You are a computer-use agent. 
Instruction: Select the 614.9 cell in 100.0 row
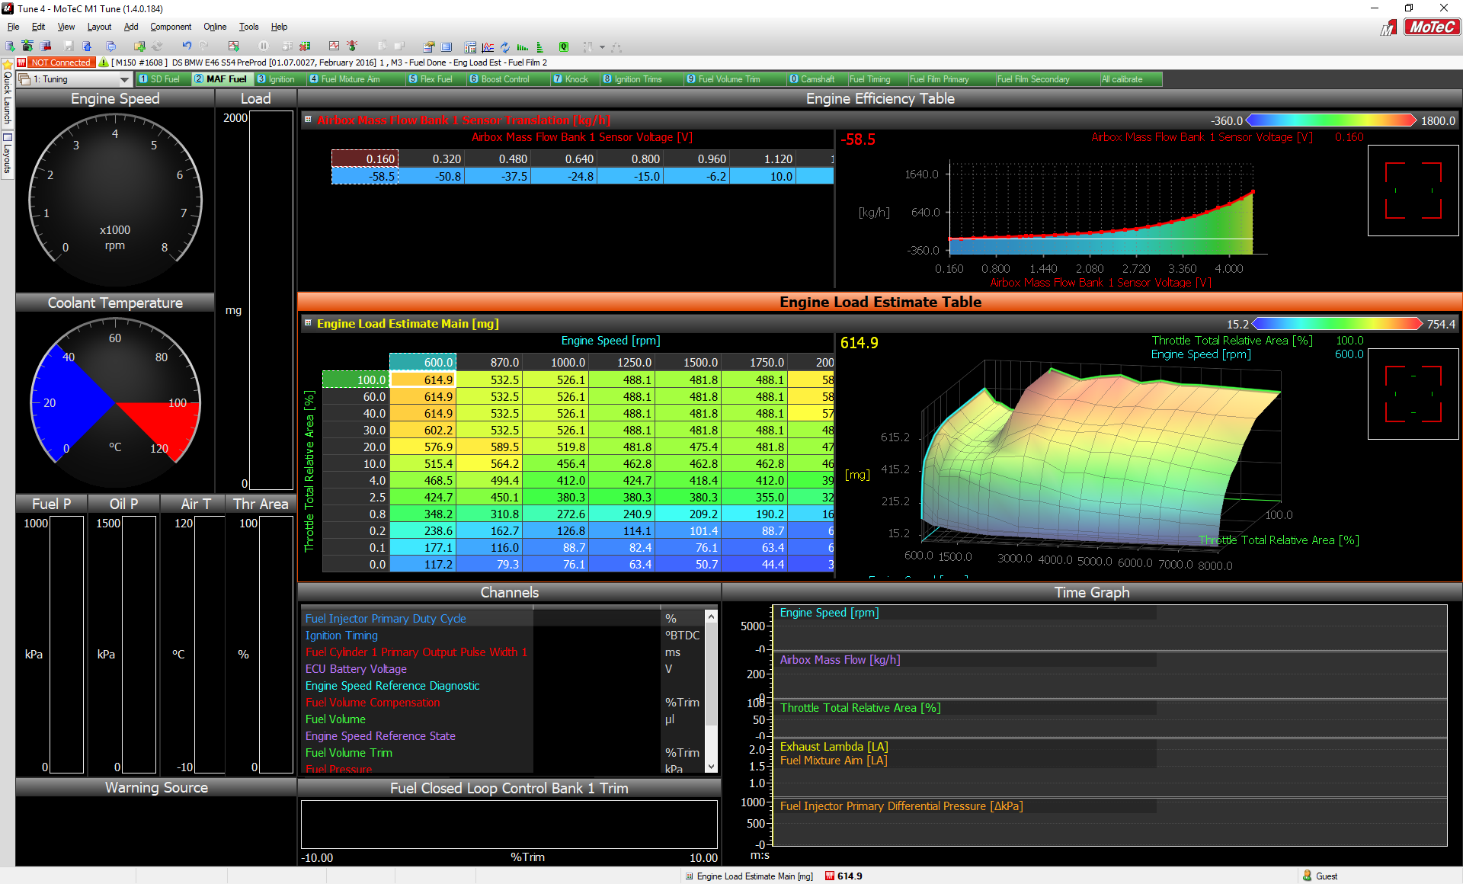coord(423,380)
